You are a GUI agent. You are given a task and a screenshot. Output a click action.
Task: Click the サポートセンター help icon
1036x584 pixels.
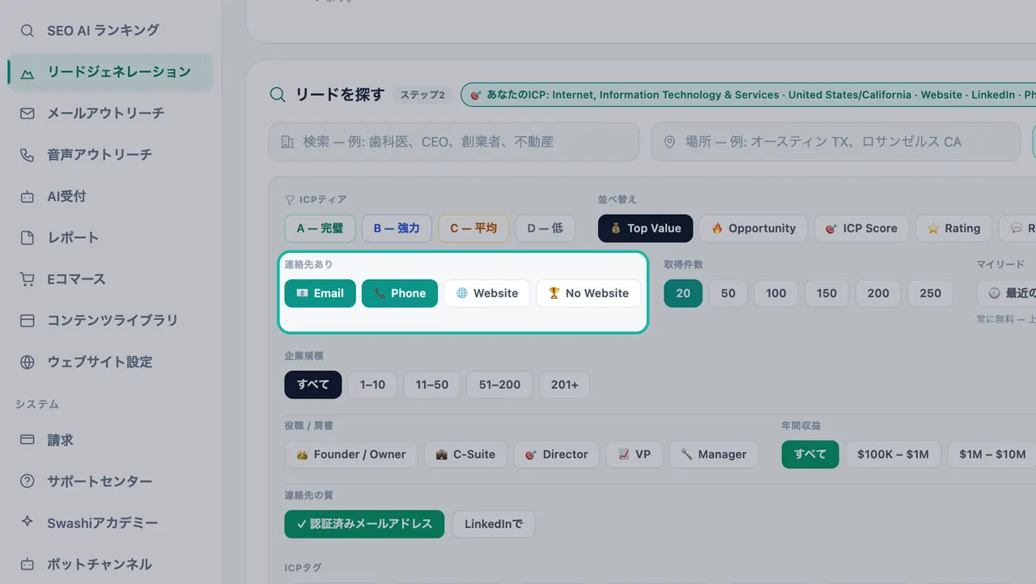(28, 481)
